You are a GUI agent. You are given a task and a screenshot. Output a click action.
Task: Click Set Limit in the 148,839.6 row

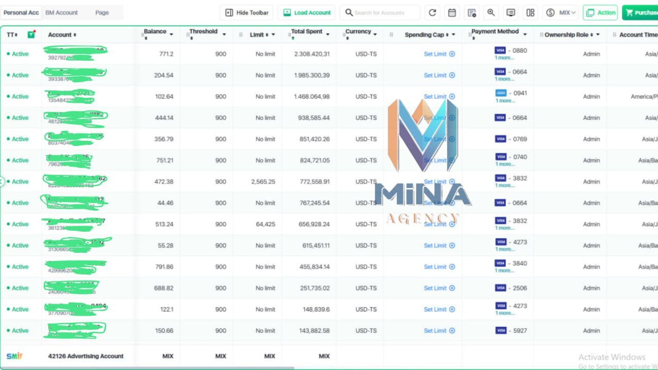(435, 309)
